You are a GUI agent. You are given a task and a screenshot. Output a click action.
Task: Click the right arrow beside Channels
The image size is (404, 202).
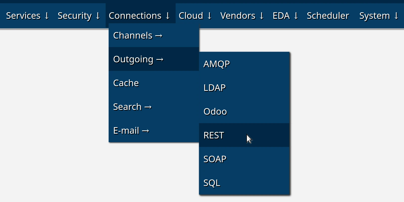coord(159,36)
